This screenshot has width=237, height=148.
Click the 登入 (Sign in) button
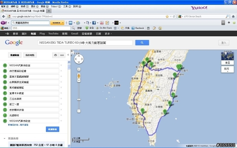point(224,43)
